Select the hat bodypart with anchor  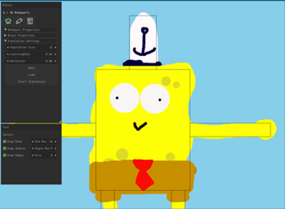click(x=143, y=42)
